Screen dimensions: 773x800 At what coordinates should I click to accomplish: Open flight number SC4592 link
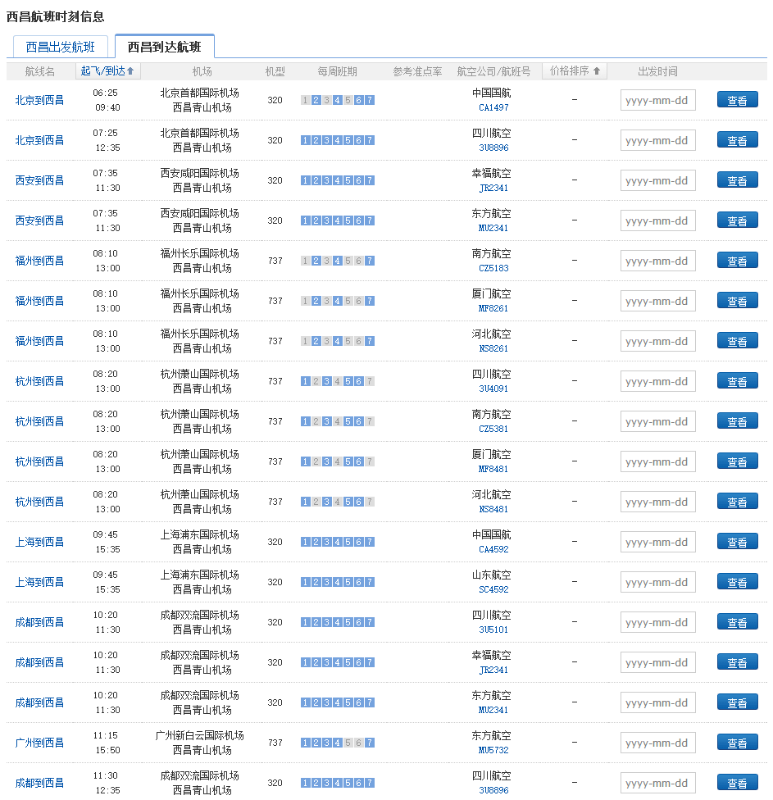[493, 589]
